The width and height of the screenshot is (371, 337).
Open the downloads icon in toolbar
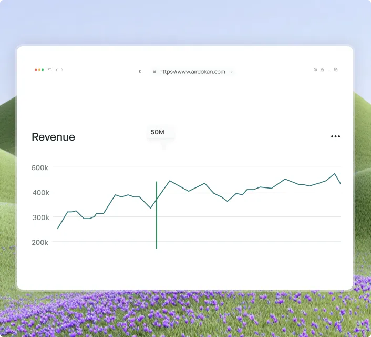[x=315, y=70]
